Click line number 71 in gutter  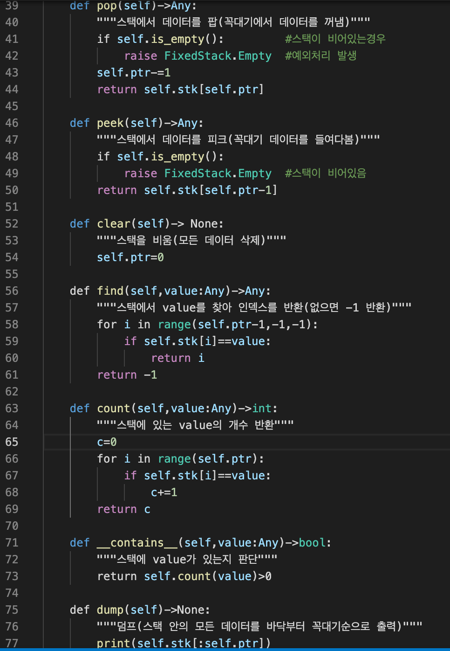pyautogui.click(x=12, y=543)
